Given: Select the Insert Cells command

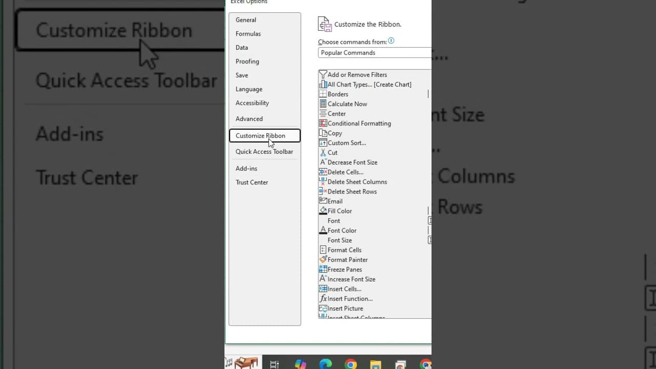Looking at the screenshot, I should [374, 289].
